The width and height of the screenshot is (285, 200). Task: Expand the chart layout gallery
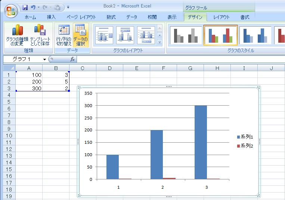(160, 43)
